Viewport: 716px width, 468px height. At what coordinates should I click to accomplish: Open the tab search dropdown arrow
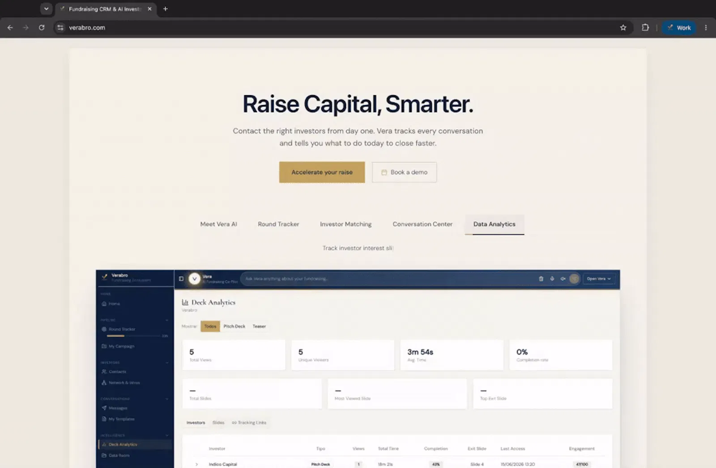pyautogui.click(x=46, y=9)
